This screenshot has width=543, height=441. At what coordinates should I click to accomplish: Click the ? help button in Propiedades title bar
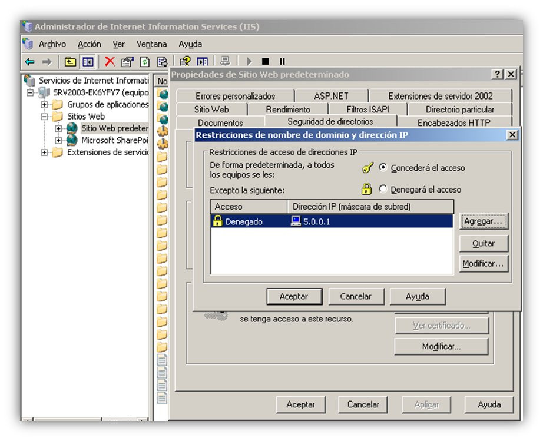[497, 74]
